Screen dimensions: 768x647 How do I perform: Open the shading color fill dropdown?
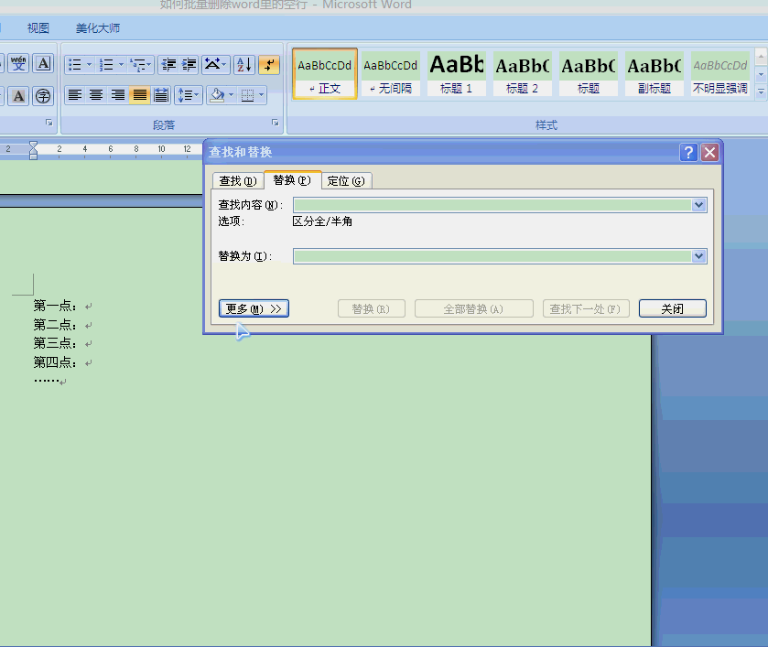232,95
